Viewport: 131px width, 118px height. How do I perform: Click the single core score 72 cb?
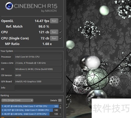[x=45, y=38]
